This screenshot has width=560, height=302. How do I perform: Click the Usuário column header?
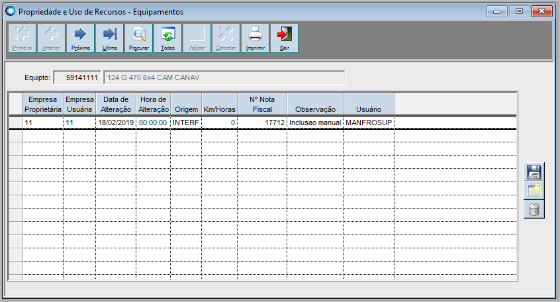369,104
